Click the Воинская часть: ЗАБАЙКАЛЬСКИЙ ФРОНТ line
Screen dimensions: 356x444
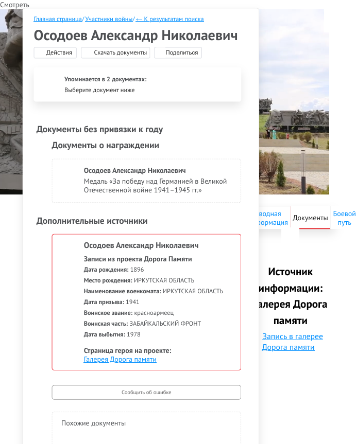(142, 324)
